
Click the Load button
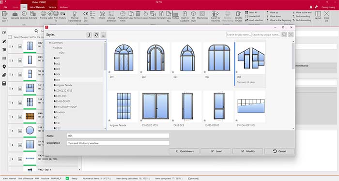click(x=216, y=151)
